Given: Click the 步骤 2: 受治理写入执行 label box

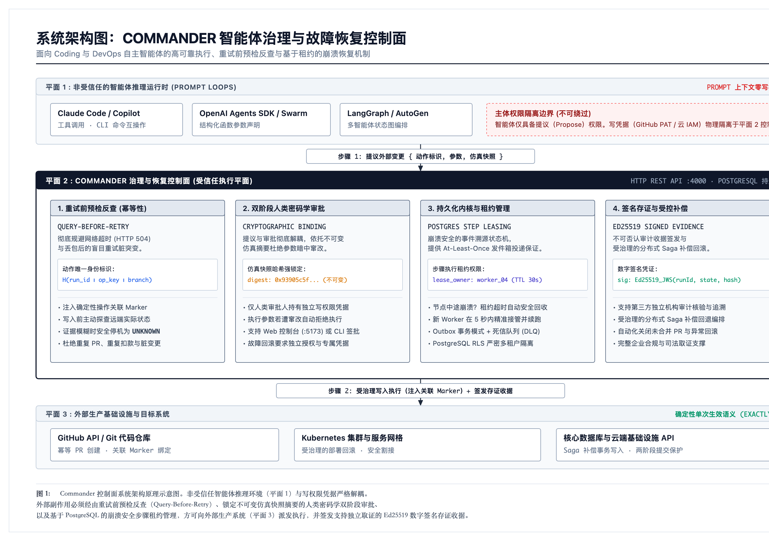Looking at the screenshot, I should pyautogui.click(x=420, y=390).
